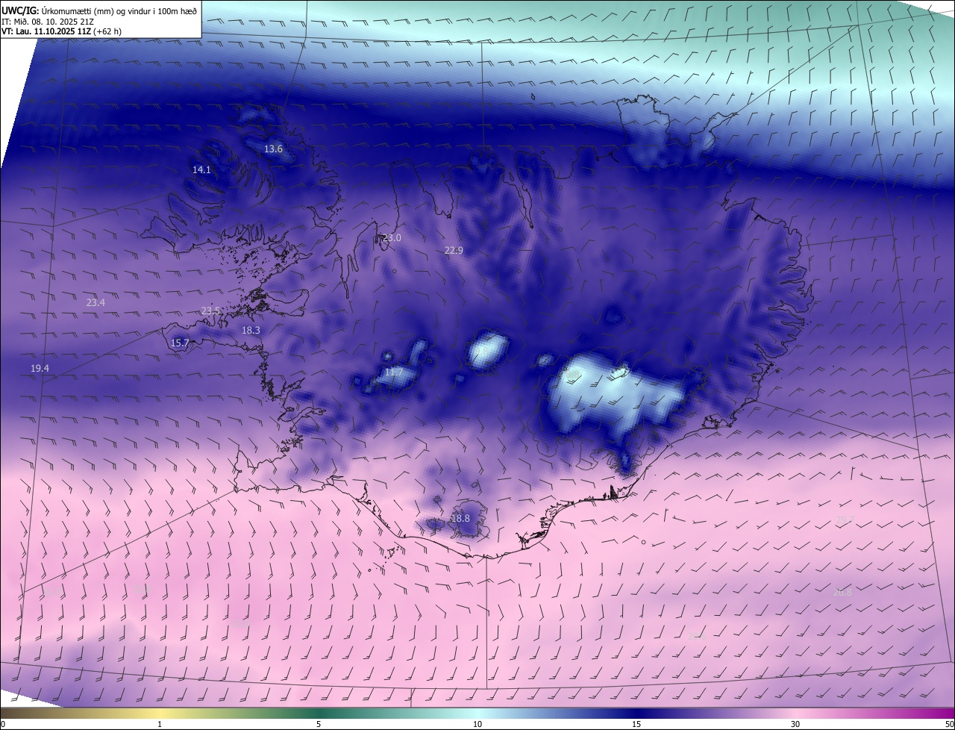
Task: Click the color scale tick labeled 5
Action: click(x=319, y=724)
